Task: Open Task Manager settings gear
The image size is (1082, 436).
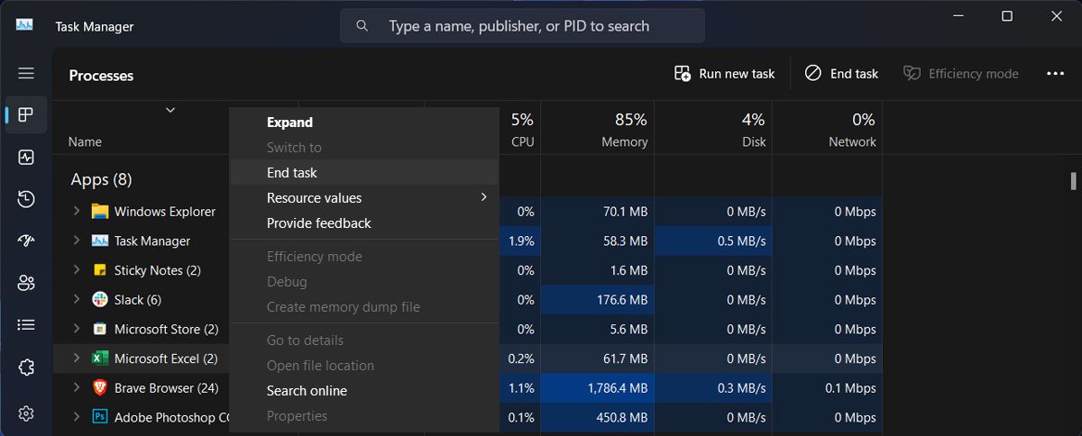Action: click(x=26, y=413)
